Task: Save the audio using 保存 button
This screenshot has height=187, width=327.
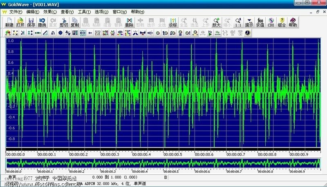Action: (x=31, y=22)
